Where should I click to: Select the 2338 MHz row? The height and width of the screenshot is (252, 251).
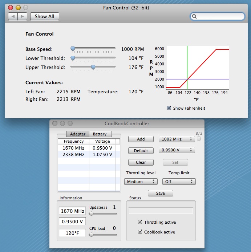tap(89, 154)
